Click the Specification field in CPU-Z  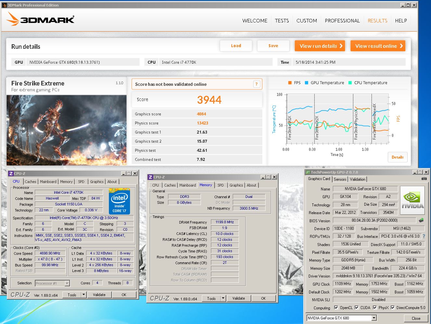[x=84, y=218]
